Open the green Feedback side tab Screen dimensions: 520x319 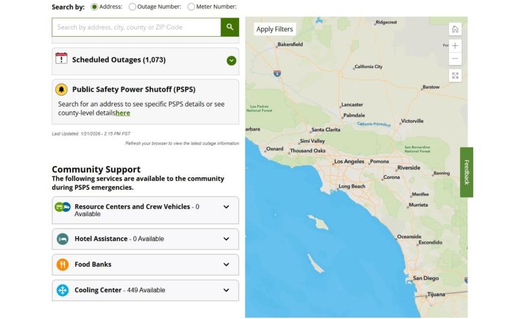[466, 172]
